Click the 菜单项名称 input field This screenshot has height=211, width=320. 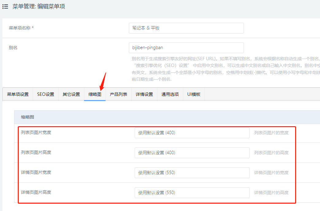[x=186, y=28]
